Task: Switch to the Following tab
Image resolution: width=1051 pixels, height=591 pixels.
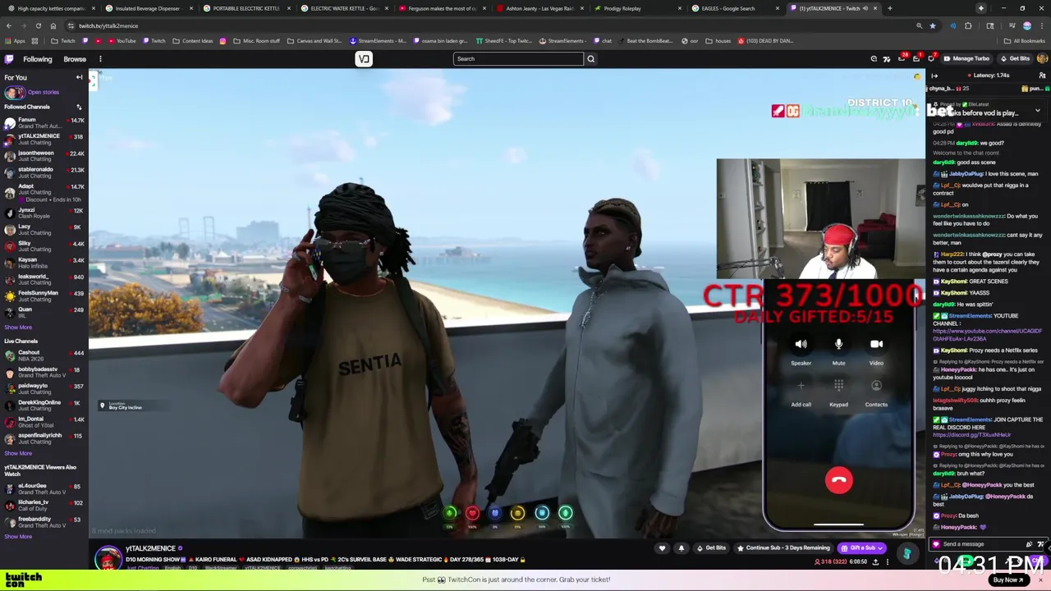Action: click(37, 59)
